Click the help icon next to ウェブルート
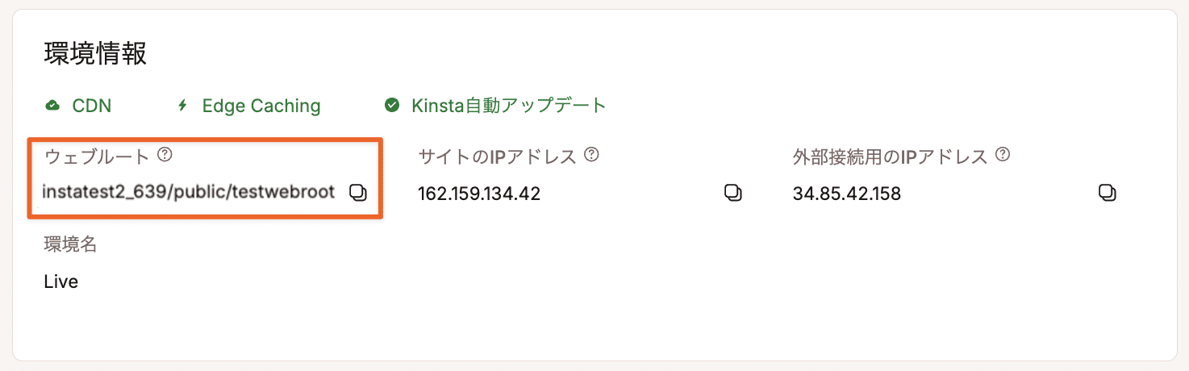The width and height of the screenshot is (1189, 371). coord(165,155)
